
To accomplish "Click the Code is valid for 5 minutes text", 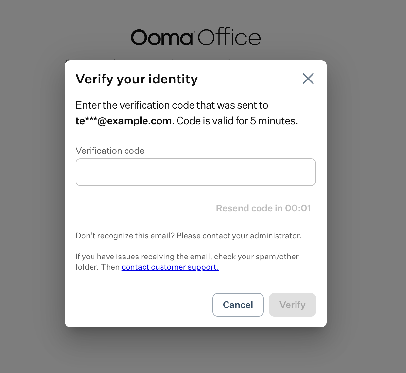I will click(237, 121).
